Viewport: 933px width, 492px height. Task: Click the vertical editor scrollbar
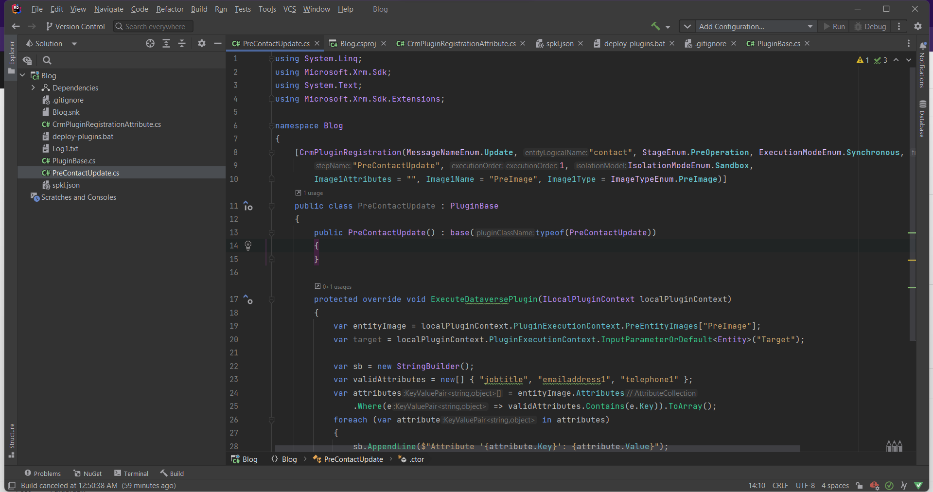click(912, 203)
